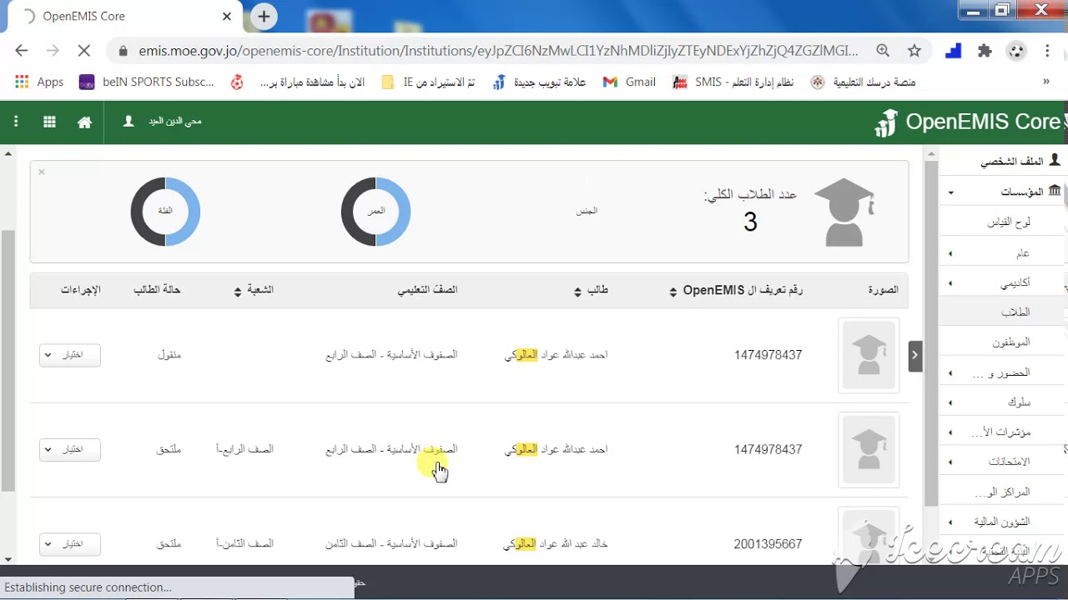This screenshot has height=600, width=1068.
Task: Select the OpenEMIS Core browser tab
Action: [125, 17]
